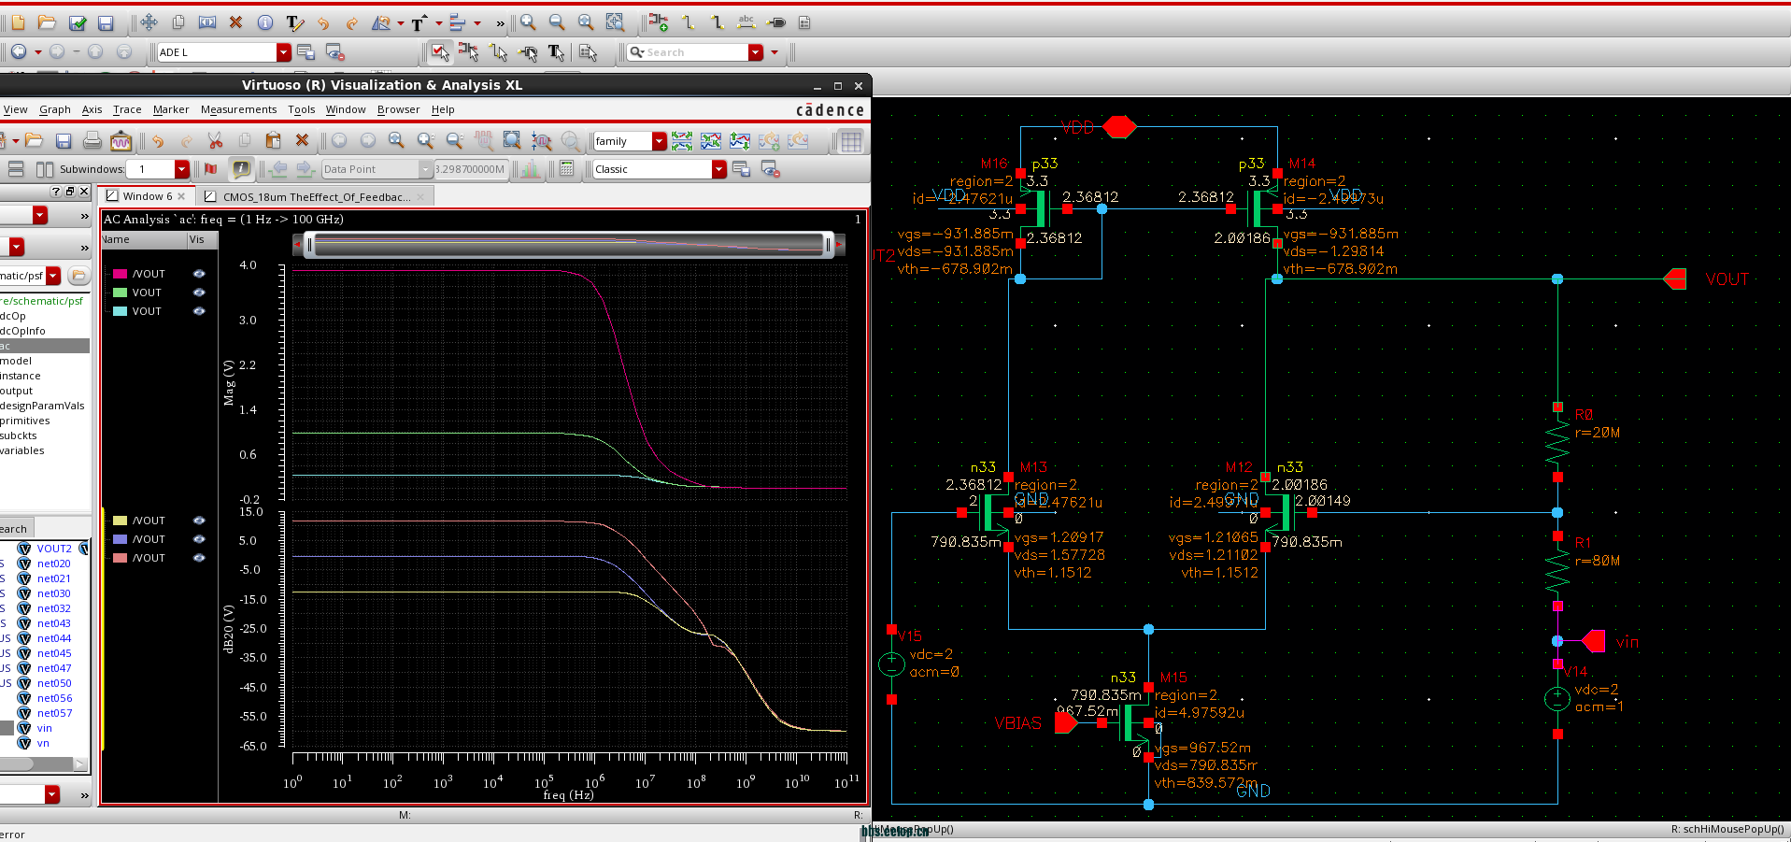Click Zoom In magnifier in schematic toolbar
1791x842 pixels.
[528, 22]
